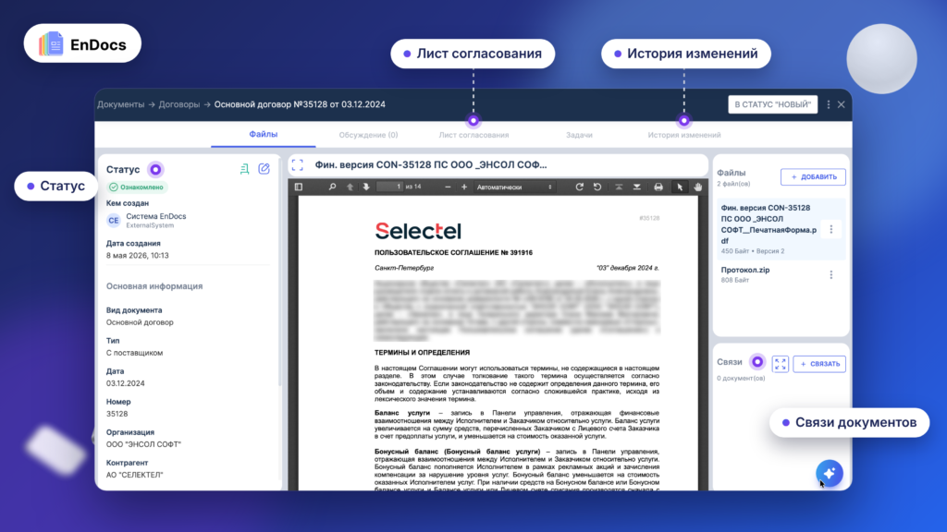Activate the hand pan tool
Screen dimensions: 947x532
[x=698, y=187]
